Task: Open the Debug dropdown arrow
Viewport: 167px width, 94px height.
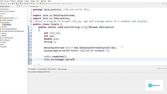Action: (x=10, y=3)
